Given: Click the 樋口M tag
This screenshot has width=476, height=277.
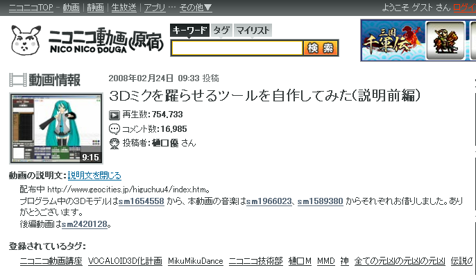Looking at the screenshot, I should point(300,261).
